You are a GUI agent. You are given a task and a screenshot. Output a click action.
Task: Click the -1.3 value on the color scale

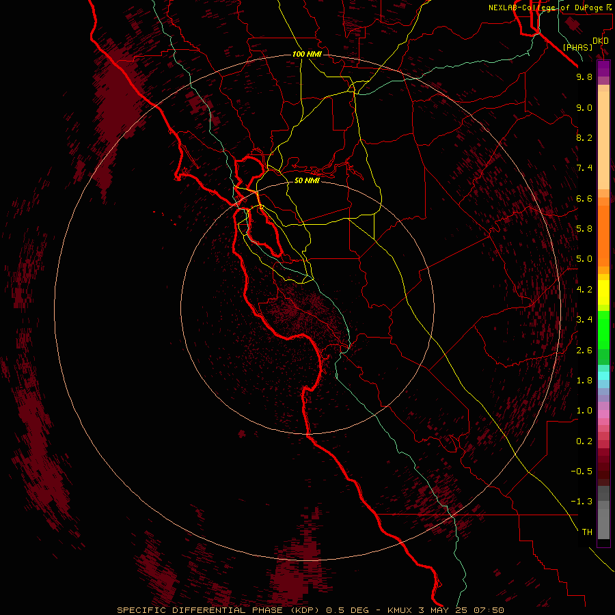coord(582,502)
